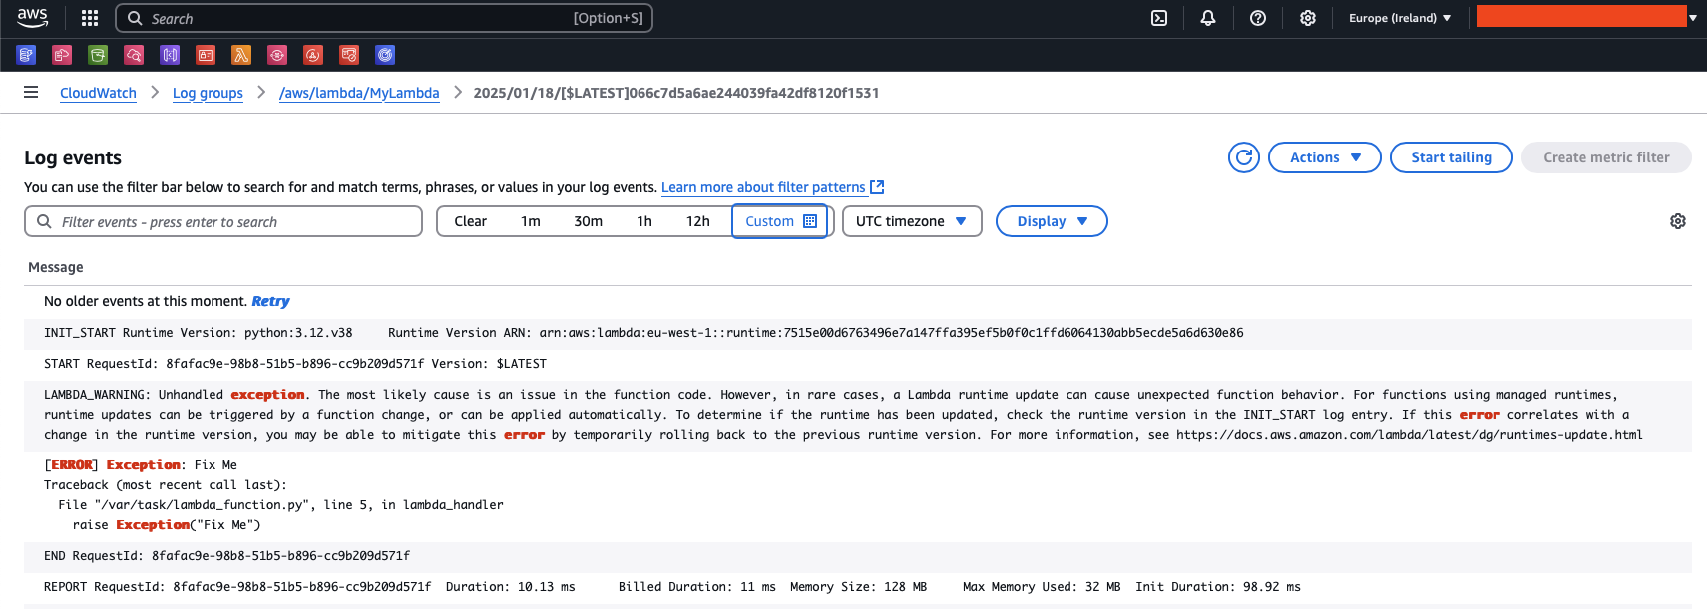Screen dimensions: 1707x609
Task: Open /aws/lambda/MyLambda breadcrumb
Action: [x=359, y=93]
